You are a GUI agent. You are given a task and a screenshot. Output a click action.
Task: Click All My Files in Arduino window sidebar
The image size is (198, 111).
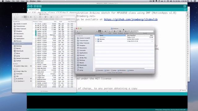[83, 58]
